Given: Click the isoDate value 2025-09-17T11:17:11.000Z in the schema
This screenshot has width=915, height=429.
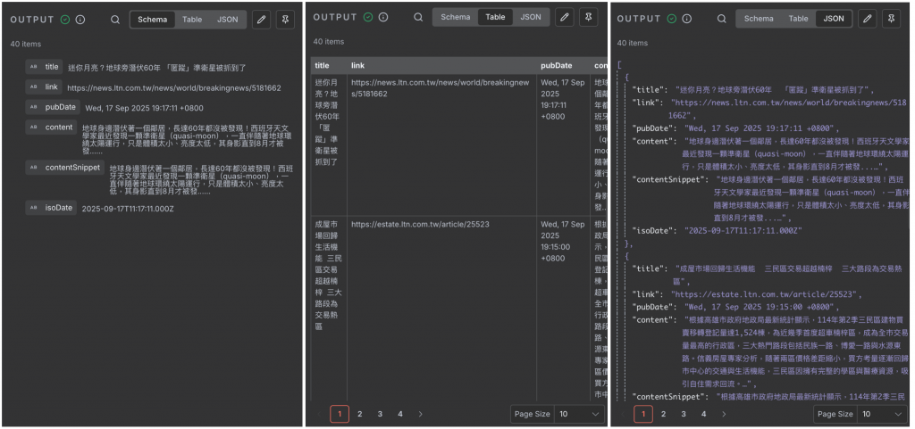Looking at the screenshot, I should point(128,209).
